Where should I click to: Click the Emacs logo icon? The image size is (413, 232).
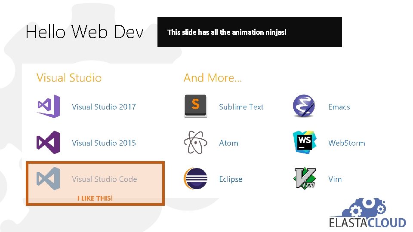(304, 106)
